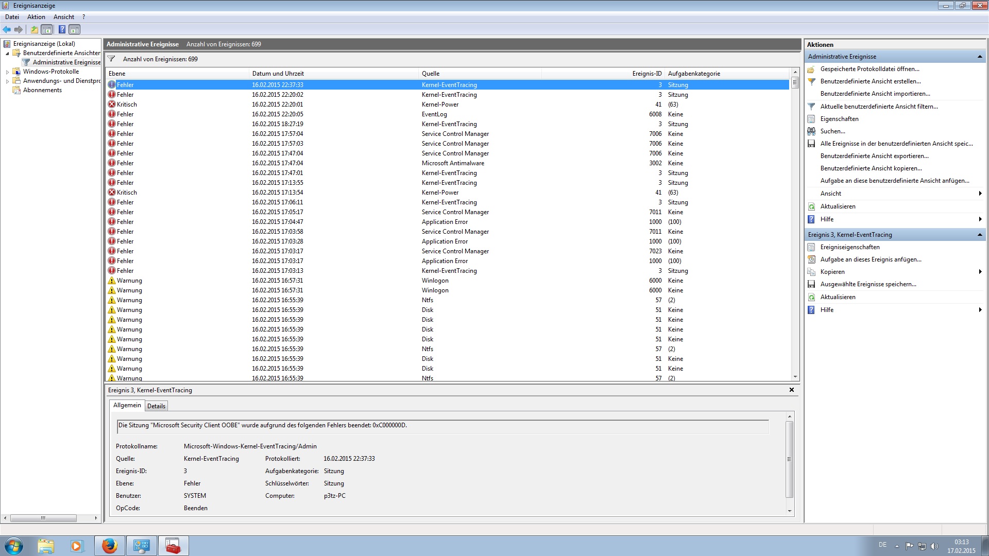989x556 pixels.
Task: Expand Anwendungs- und Dienstprotokolle node
Action: pos(7,81)
